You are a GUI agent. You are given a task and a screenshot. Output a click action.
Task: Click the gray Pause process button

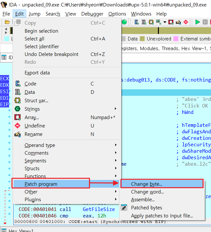pos(205,22)
